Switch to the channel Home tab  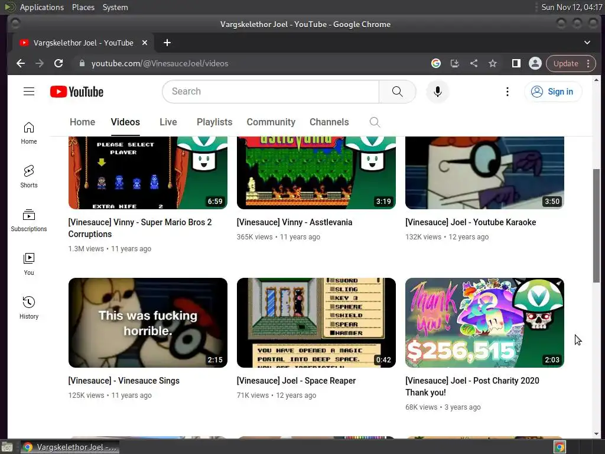click(x=82, y=122)
